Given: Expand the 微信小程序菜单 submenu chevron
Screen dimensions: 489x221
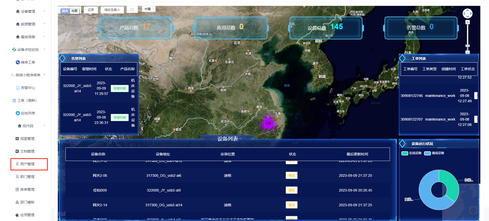Looking at the screenshot, I should click(x=44, y=75).
